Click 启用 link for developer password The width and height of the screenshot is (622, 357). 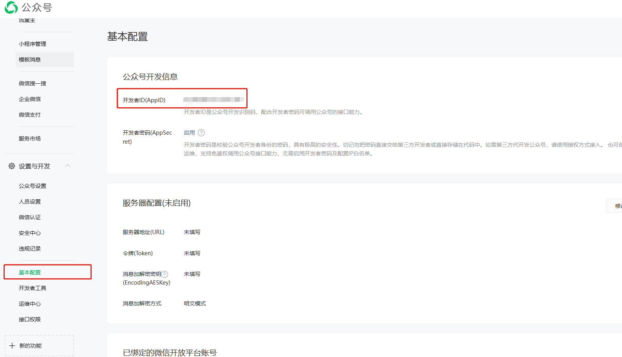pos(189,133)
